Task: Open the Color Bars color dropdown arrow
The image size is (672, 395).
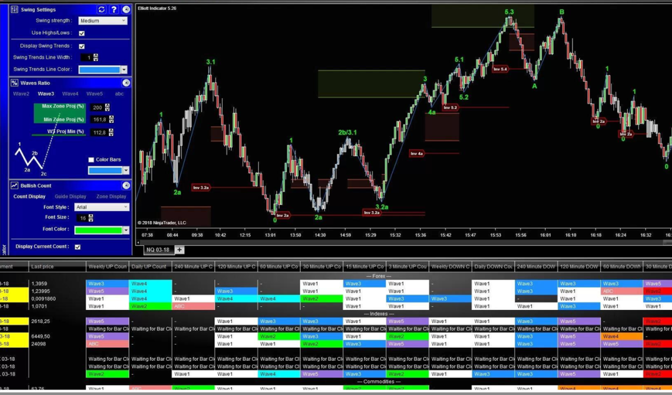Action: (x=126, y=170)
